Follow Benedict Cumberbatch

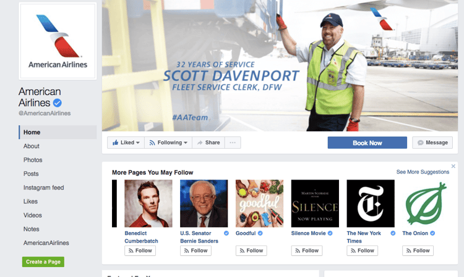coord(140,250)
